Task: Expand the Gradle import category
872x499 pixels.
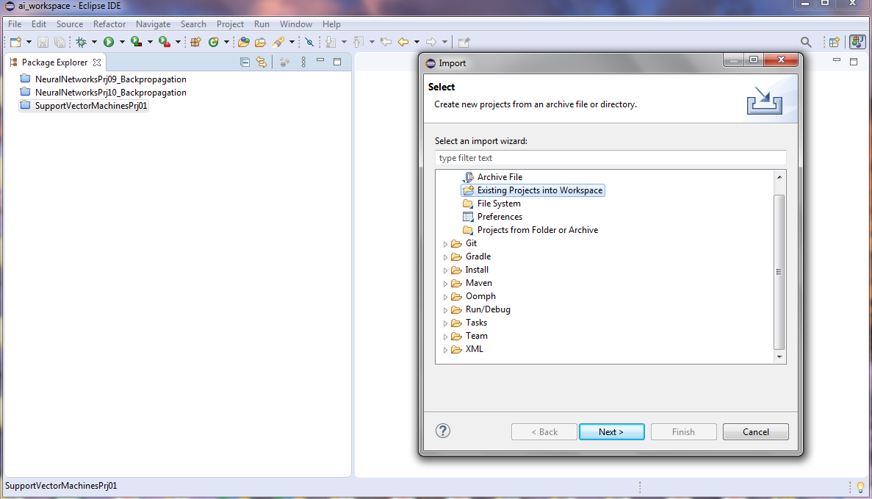Action: click(445, 257)
